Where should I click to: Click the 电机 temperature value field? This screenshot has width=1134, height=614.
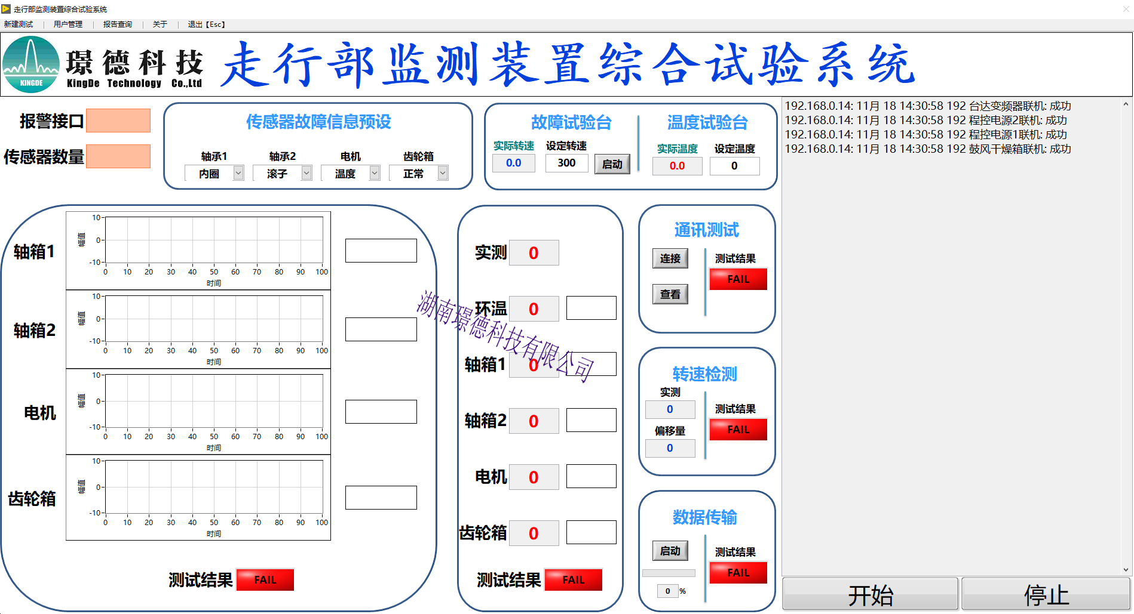pyautogui.click(x=534, y=477)
